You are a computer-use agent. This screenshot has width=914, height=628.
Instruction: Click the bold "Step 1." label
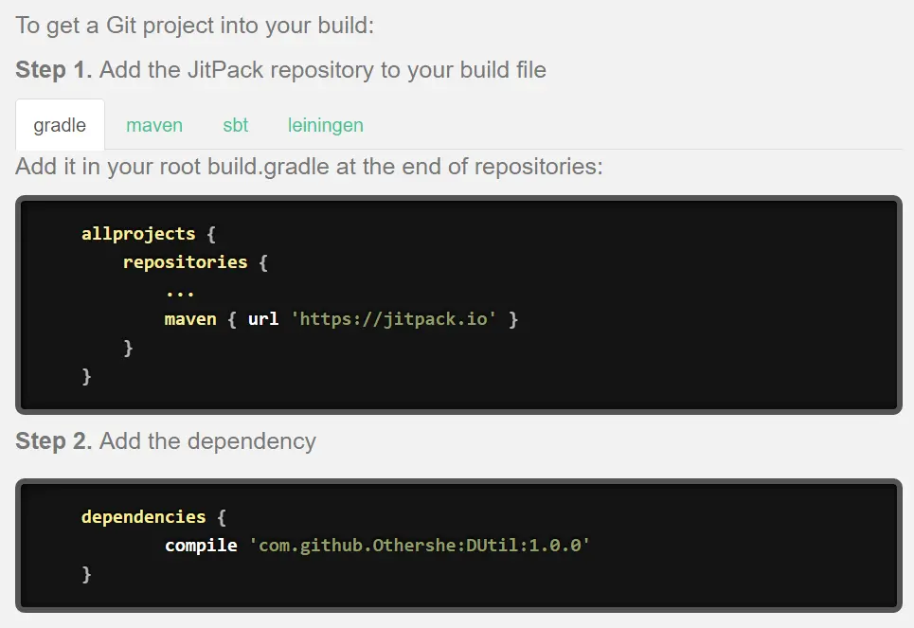point(54,70)
